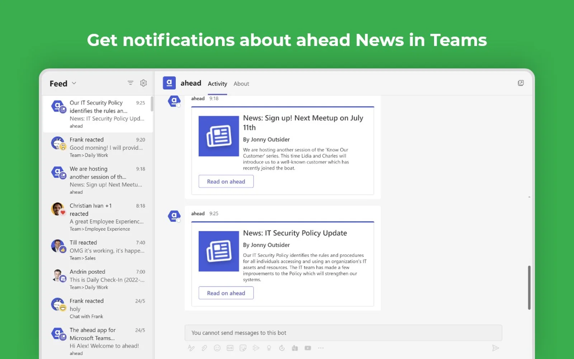574x359 pixels.
Task: Open Till reacted OMG it's working item
Action: tap(98, 250)
